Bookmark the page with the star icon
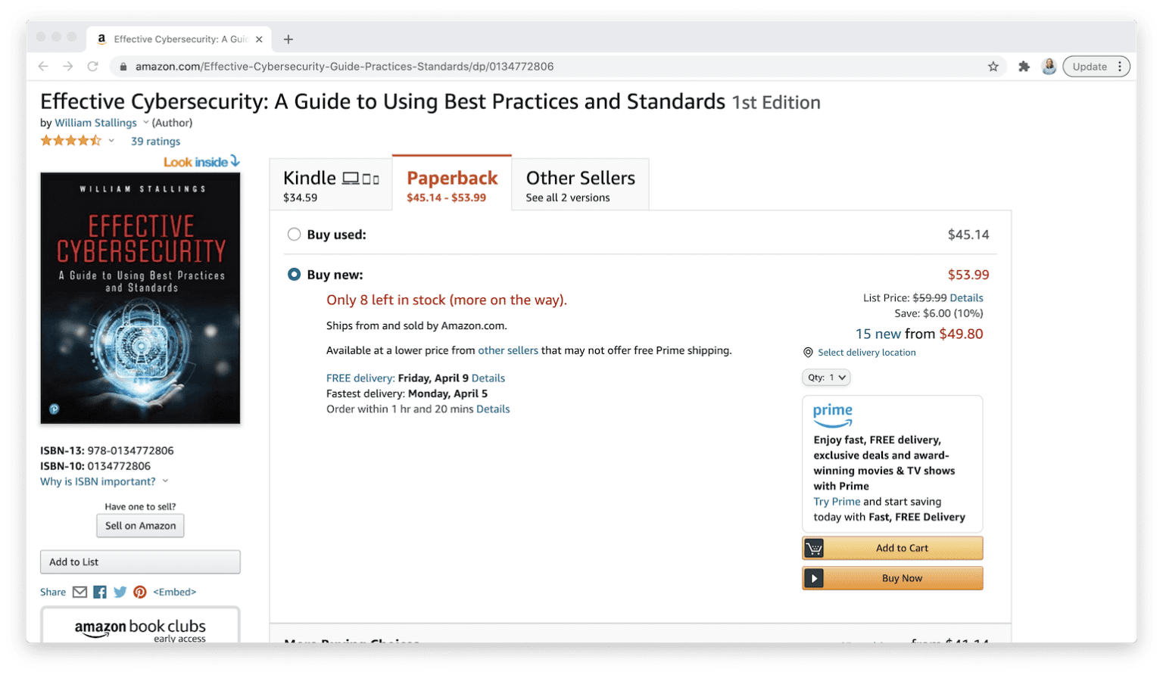1163x675 pixels. [993, 67]
